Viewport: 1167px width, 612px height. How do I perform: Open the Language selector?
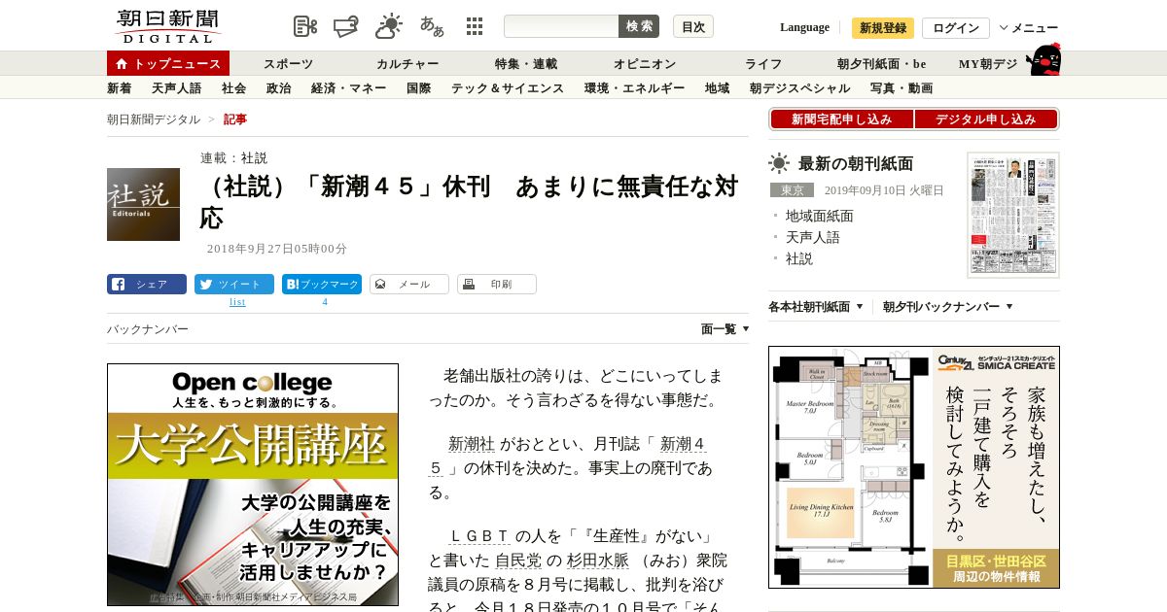(x=804, y=27)
